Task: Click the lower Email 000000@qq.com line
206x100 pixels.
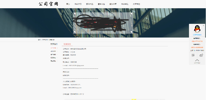Action: point(72,88)
